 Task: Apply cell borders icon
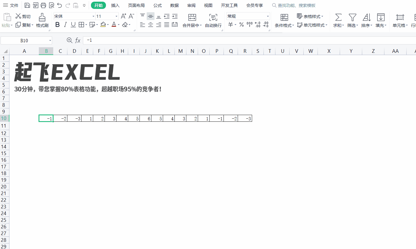click(x=81, y=25)
